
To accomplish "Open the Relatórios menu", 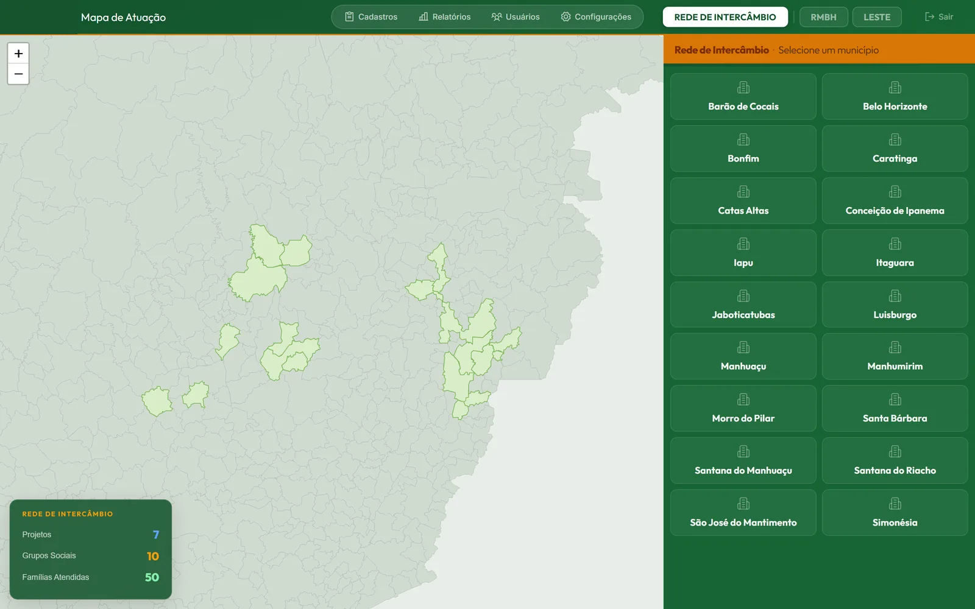I will coord(445,17).
